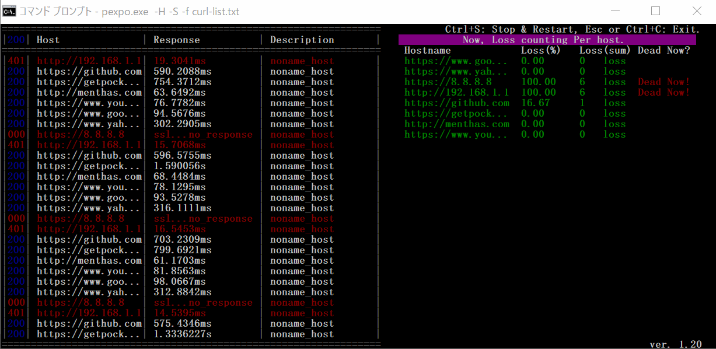
Task: Select the "Dead Now!" indicator for http://192.168.1.1
Action: (663, 92)
